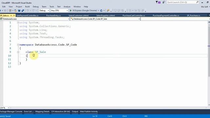The height and width of the screenshot is (118, 210).
Task: Collapse the using directives region
Action: tap(18, 23)
